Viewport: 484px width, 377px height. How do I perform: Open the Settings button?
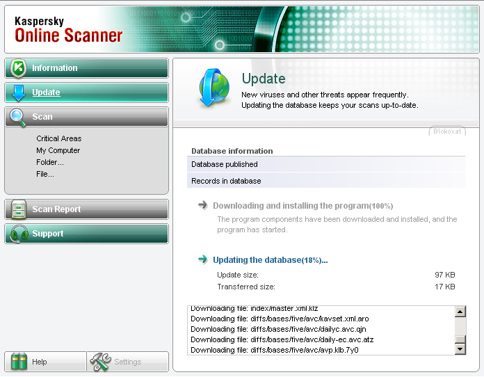(128, 362)
